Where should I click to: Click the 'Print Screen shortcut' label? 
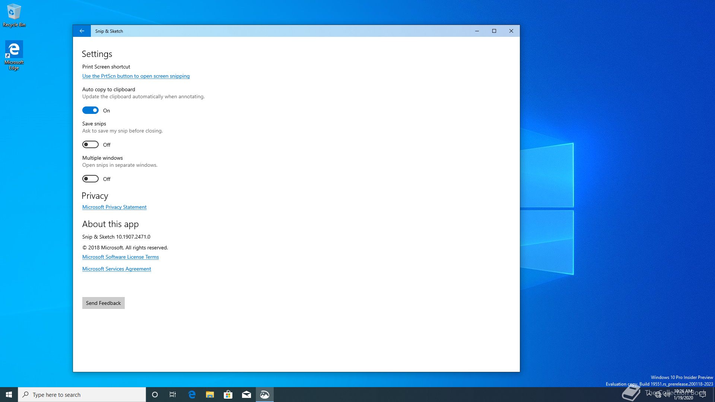[106, 67]
